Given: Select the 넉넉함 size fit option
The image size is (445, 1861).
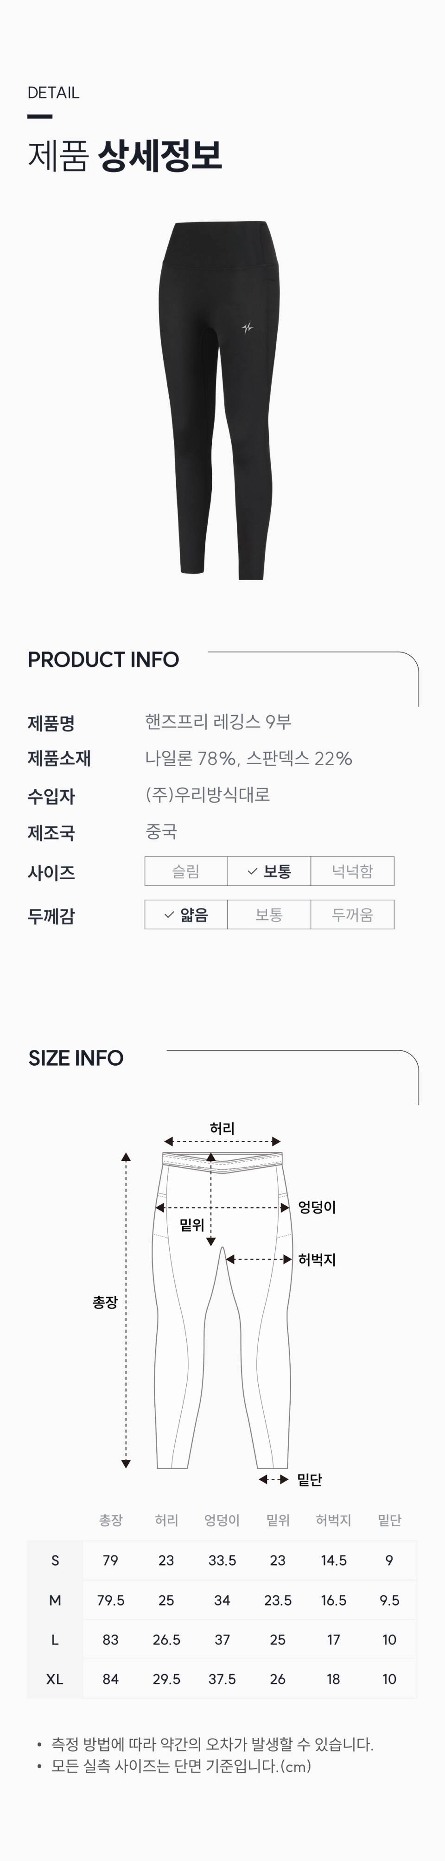Looking at the screenshot, I should [x=353, y=871].
